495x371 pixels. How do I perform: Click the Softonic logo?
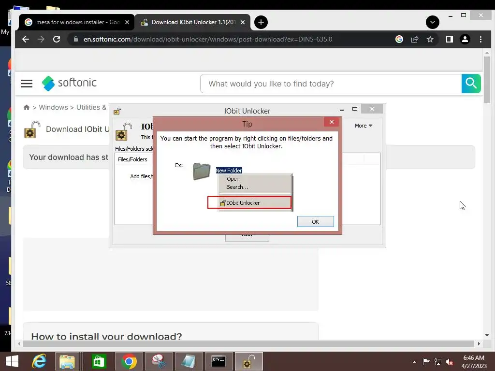69,83
